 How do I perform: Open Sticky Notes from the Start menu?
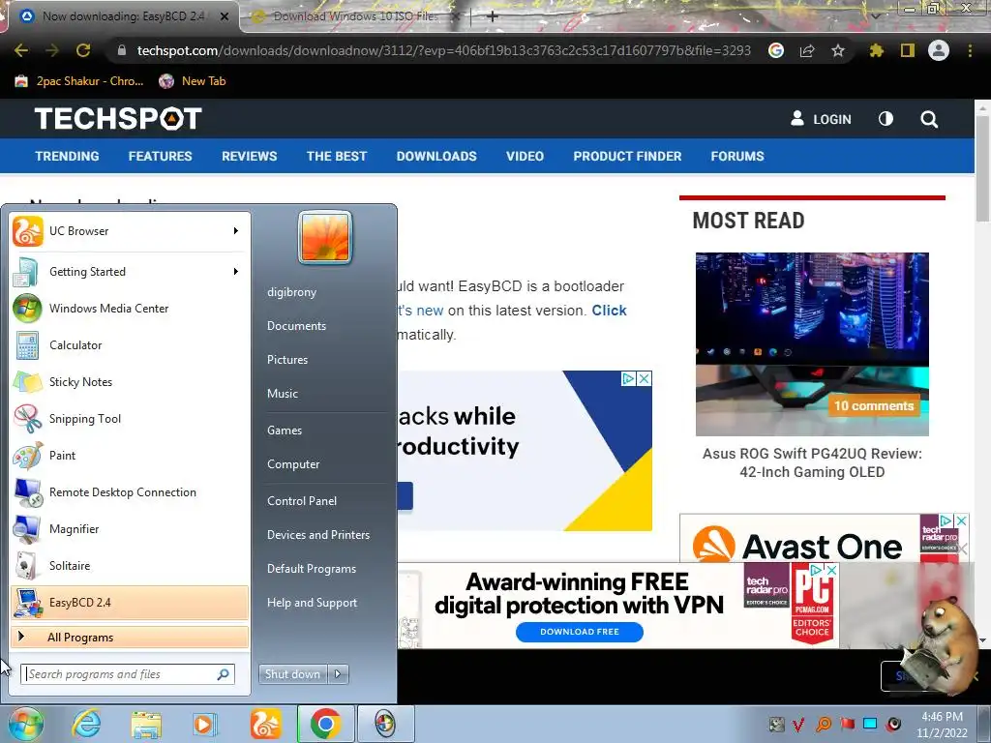click(129, 381)
